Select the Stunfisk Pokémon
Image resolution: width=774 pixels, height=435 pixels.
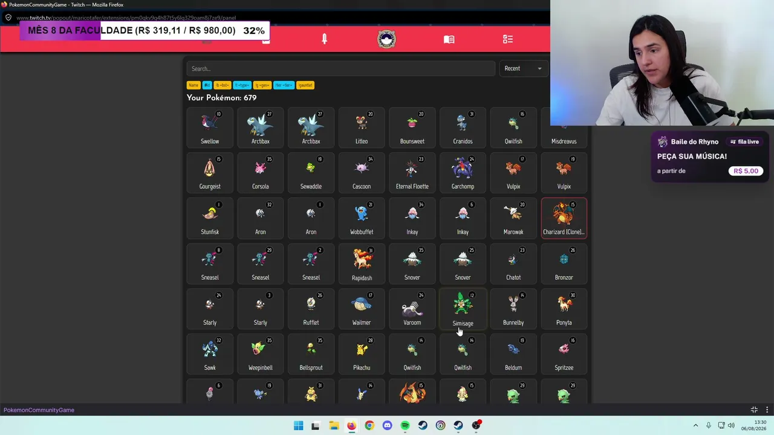(x=210, y=219)
